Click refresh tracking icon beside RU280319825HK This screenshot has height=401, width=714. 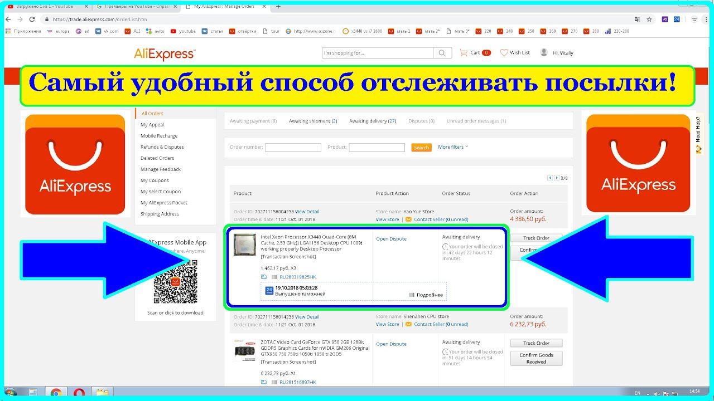coord(264,277)
